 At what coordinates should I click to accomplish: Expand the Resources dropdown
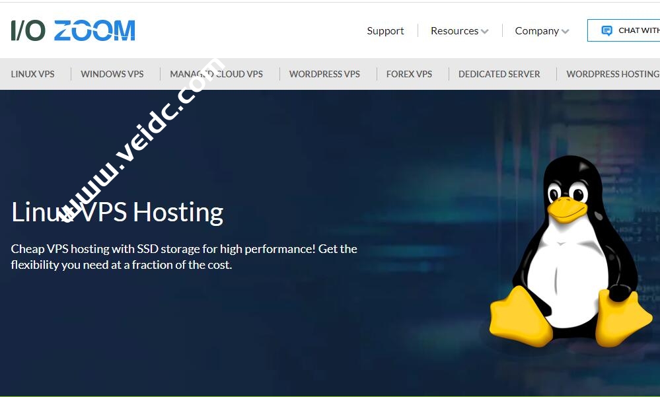[459, 31]
